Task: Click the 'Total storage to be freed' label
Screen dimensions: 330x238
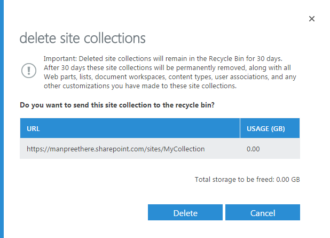Action: [234, 180]
